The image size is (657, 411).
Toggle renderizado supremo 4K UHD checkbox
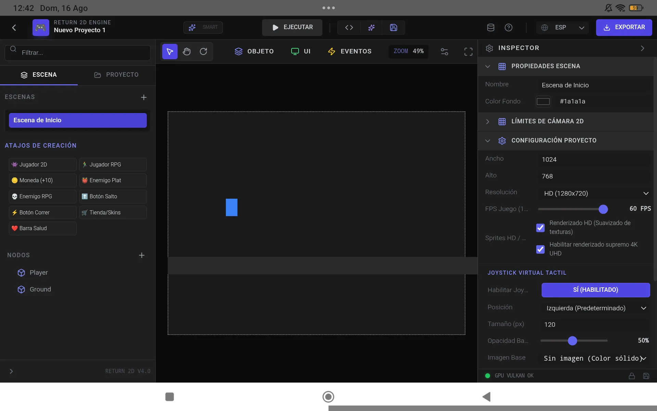[x=540, y=249]
